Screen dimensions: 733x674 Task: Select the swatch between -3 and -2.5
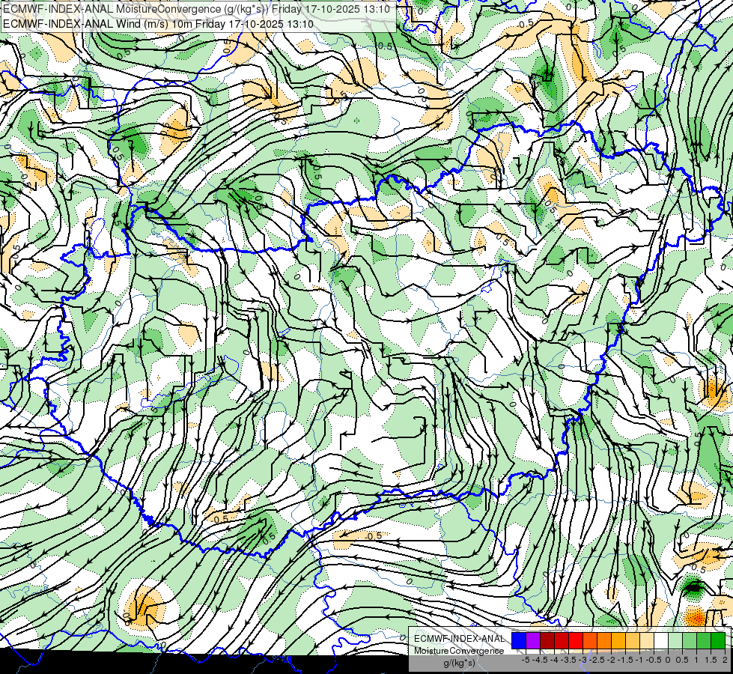[590, 641]
